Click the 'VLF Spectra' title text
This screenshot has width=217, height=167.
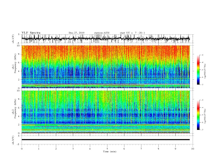pyautogui.click(x=31, y=33)
